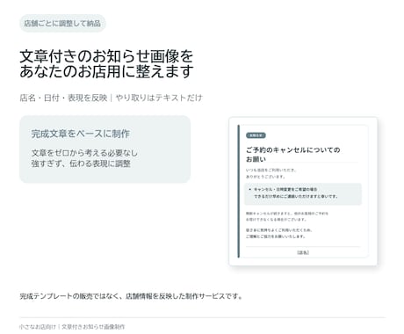Click footer text '小さなお店向け'
Screen dimensions: 404x334
pyautogui.click(x=37, y=327)
